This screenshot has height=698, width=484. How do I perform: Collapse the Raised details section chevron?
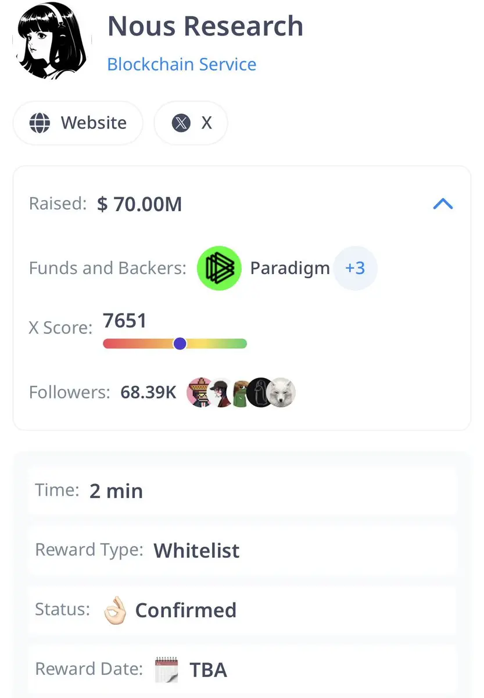pos(443,204)
